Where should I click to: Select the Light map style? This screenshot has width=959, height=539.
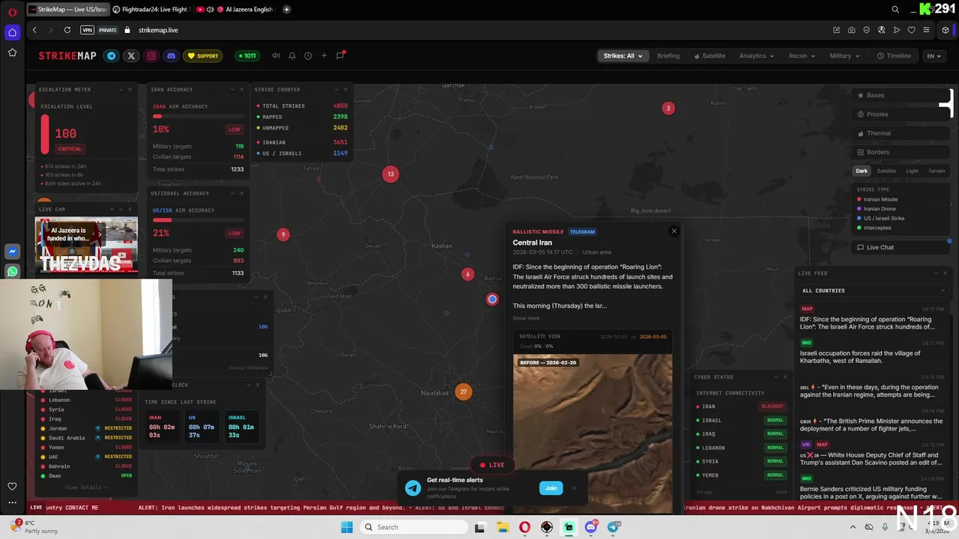(912, 171)
